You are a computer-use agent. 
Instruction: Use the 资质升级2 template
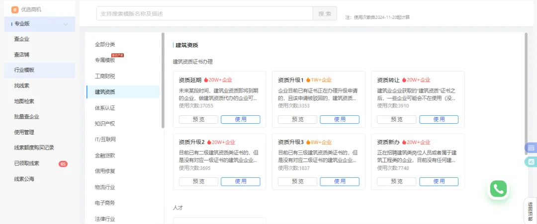pyautogui.click(x=241, y=182)
